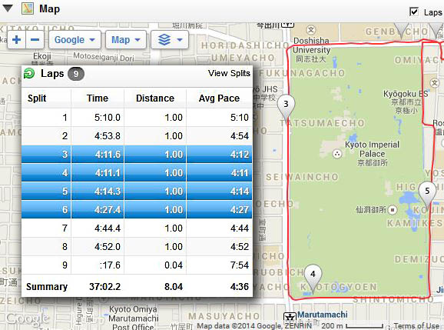This screenshot has width=444, height=330.
Task: Click Summary average pace 4:36
Action: pyautogui.click(x=240, y=287)
